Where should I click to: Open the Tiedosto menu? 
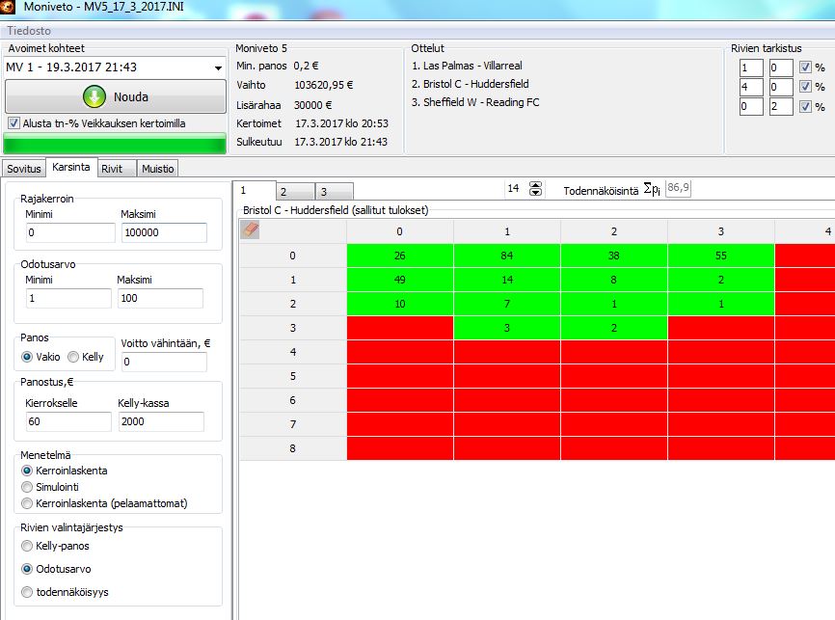[x=29, y=31]
